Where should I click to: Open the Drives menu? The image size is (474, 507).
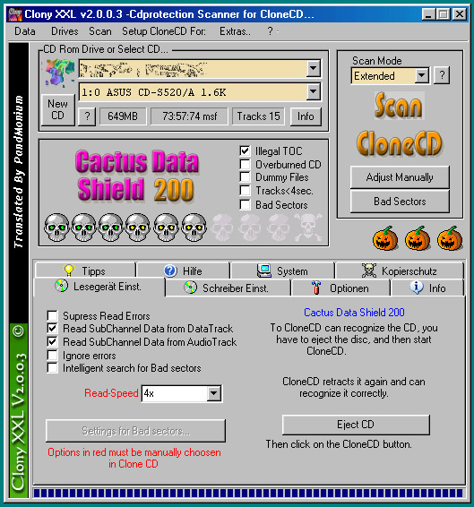65,31
